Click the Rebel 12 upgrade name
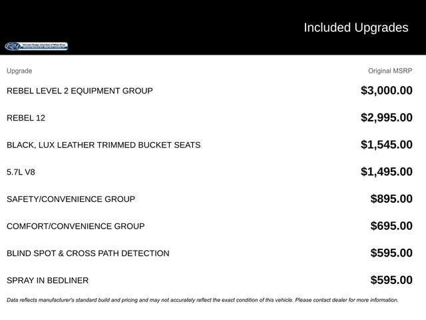 point(26,118)
